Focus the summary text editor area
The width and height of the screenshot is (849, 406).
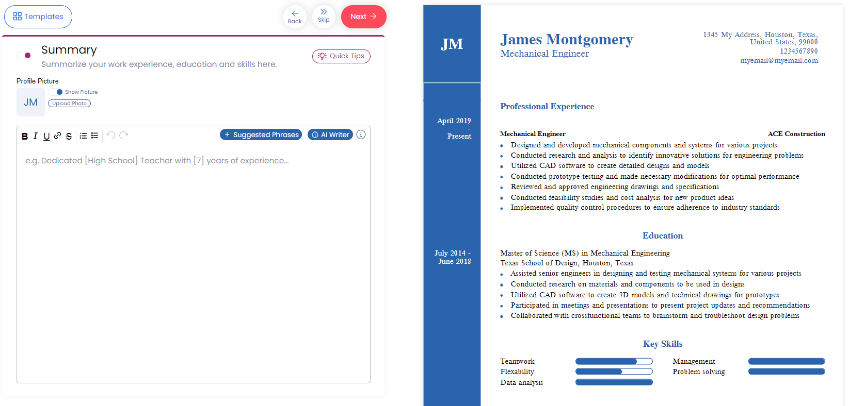(x=194, y=263)
